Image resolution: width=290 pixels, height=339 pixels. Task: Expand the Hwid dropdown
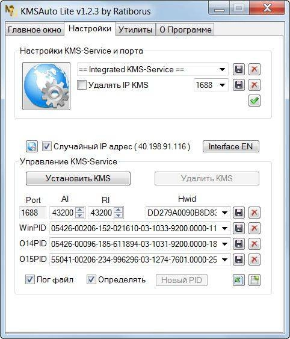click(x=224, y=213)
